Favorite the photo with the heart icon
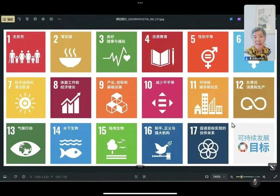 coord(16,177)
